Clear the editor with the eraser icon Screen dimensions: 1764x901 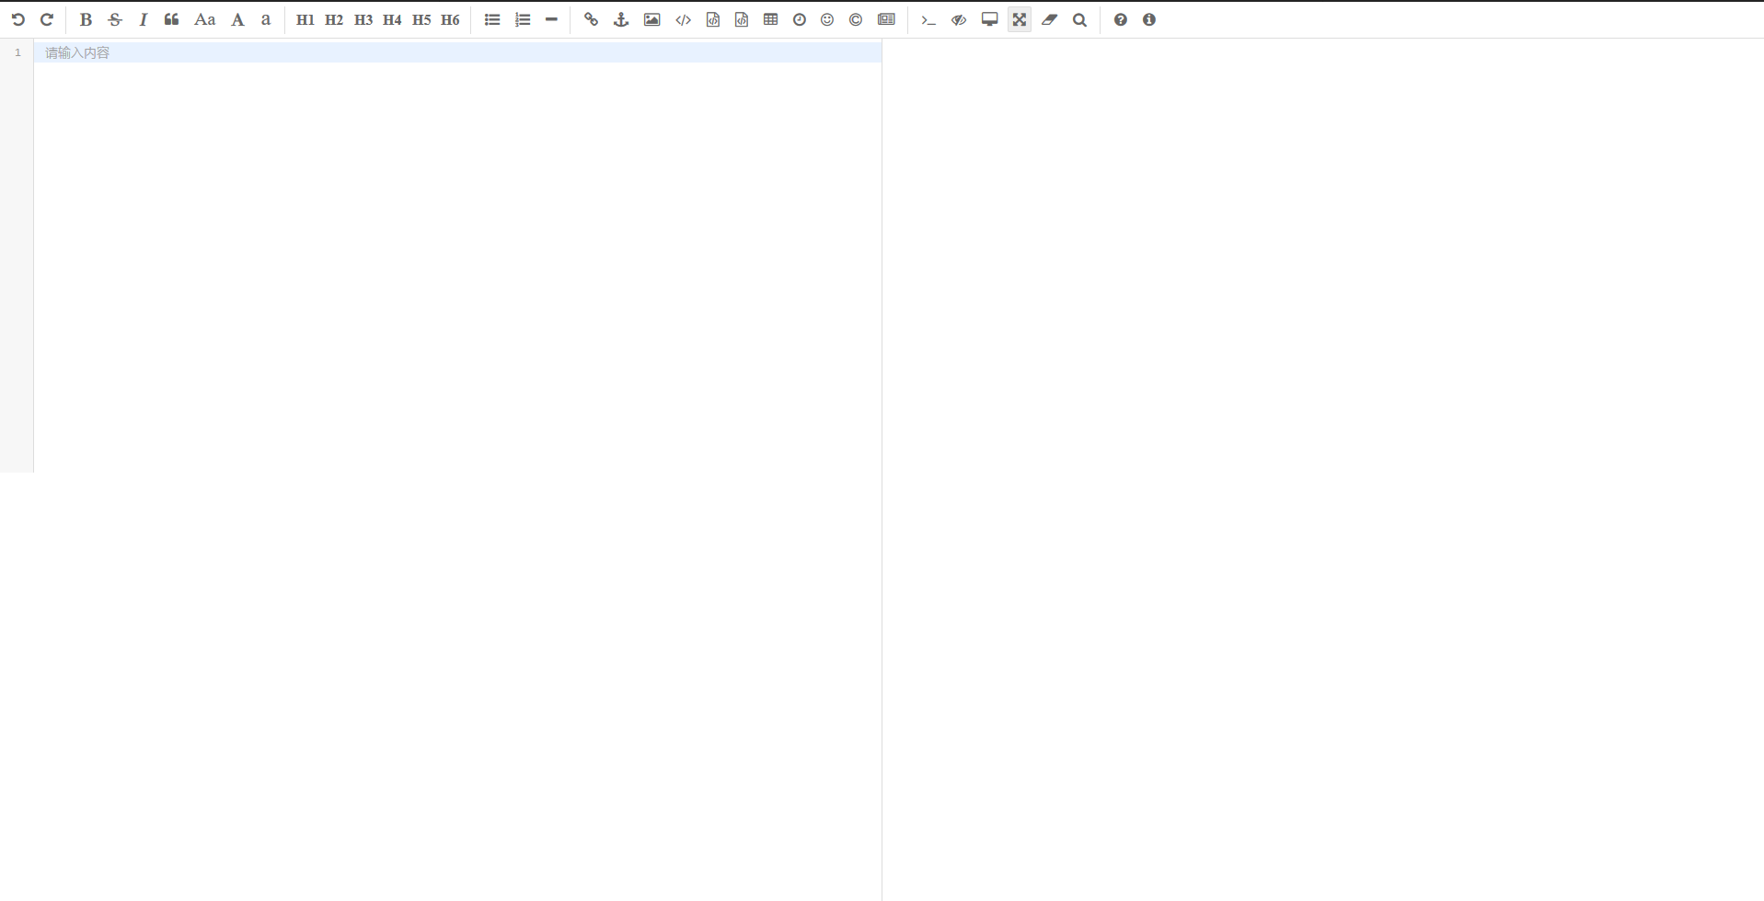[1049, 19]
